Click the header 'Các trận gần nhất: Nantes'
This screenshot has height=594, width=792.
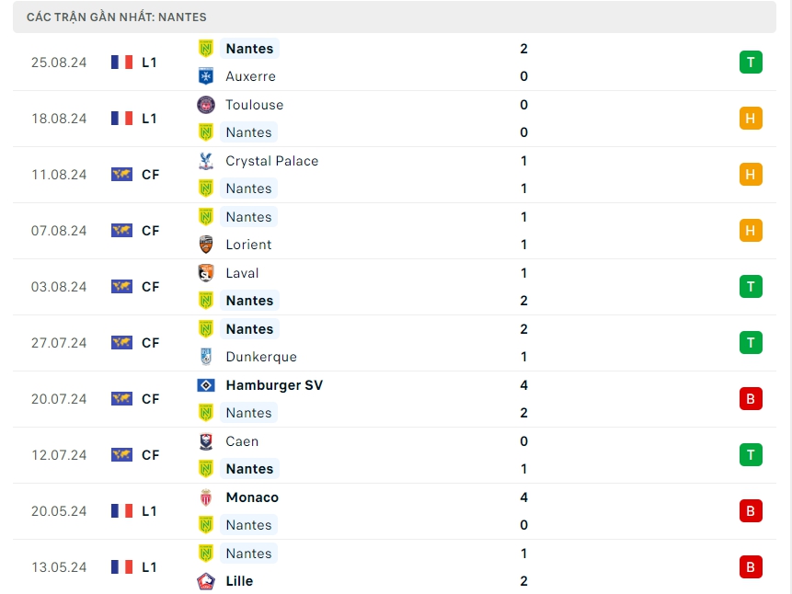tap(117, 17)
